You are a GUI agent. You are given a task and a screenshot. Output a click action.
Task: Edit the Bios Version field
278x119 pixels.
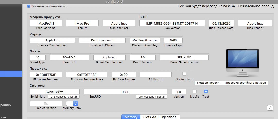[172, 23]
